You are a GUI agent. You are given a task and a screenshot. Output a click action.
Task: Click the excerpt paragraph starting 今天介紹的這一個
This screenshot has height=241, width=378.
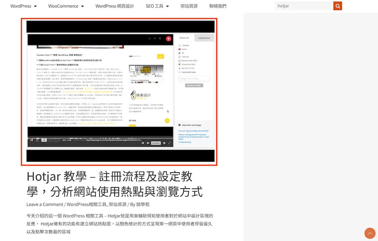coord(120,224)
